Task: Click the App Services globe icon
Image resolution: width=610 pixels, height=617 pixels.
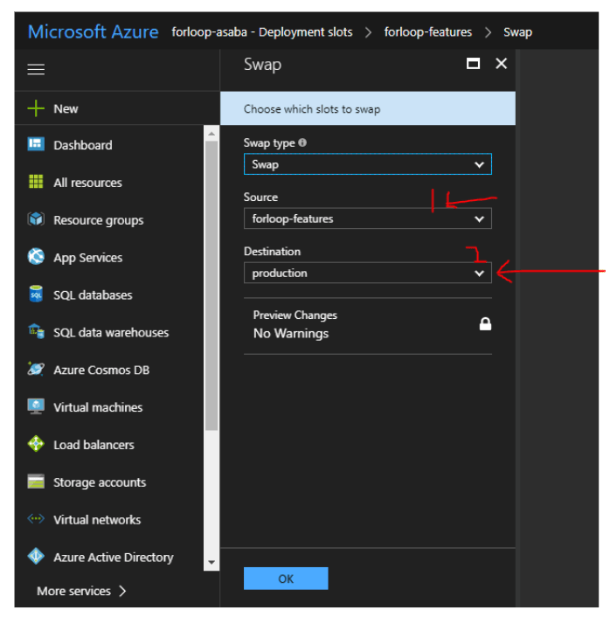Action: click(36, 257)
